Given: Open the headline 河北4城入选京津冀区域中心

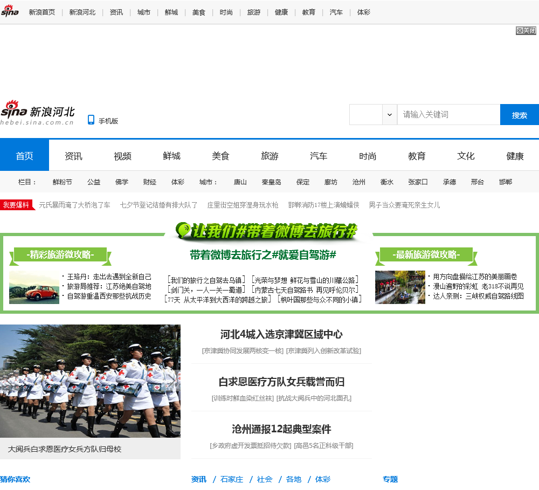Looking at the screenshot, I should 281,334.
